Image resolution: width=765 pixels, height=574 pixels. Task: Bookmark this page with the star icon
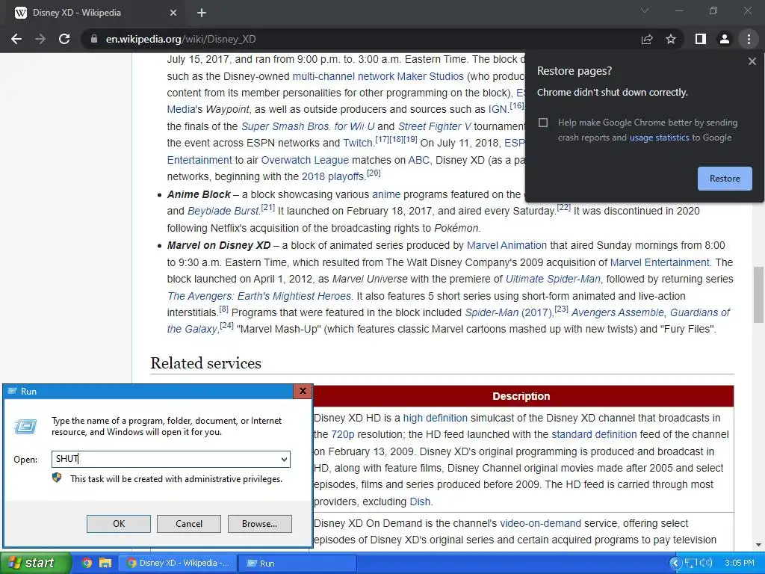[x=671, y=39]
